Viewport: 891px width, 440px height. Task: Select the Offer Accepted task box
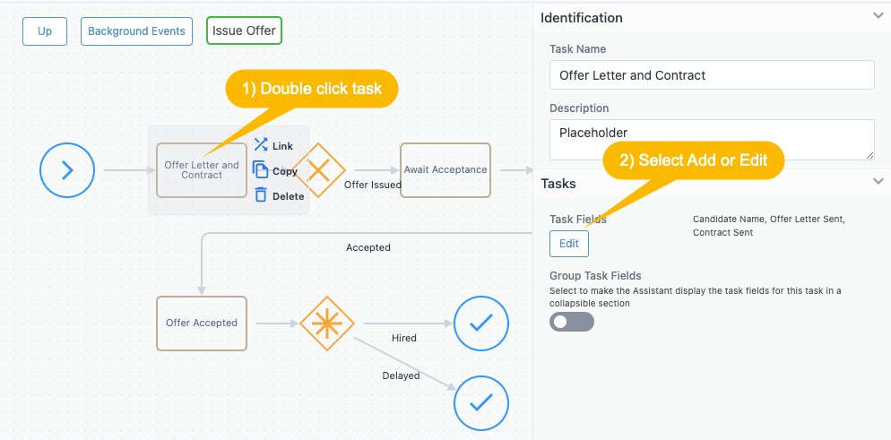[202, 323]
